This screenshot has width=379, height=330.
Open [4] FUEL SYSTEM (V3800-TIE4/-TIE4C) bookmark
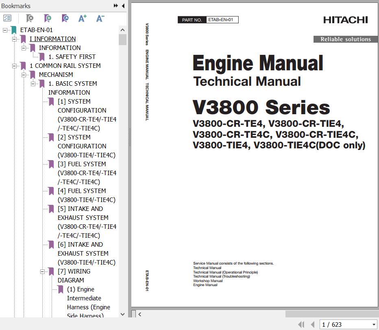(x=87, y=195)
